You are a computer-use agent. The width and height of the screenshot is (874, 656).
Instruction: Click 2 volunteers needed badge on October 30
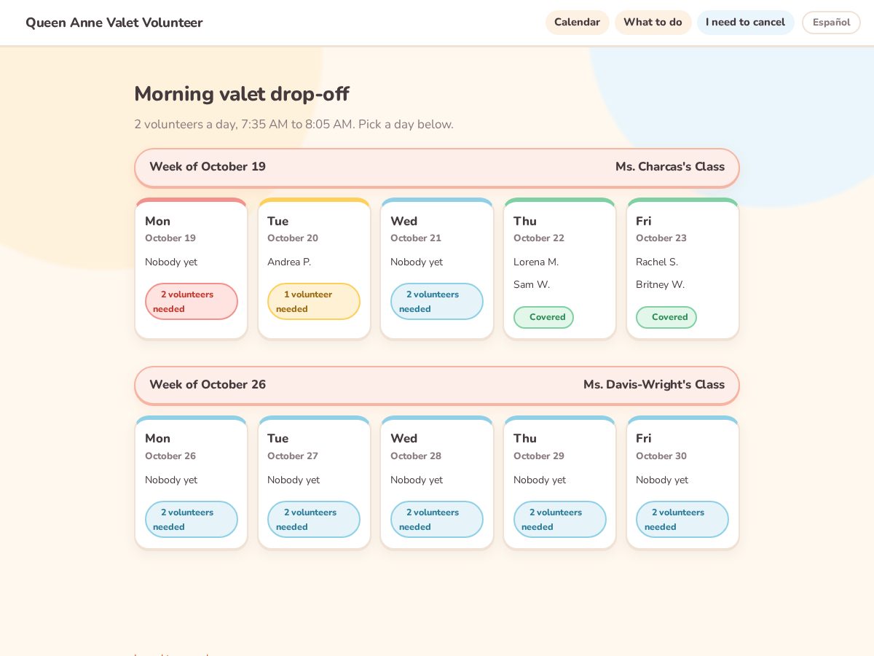click(682, 519)
